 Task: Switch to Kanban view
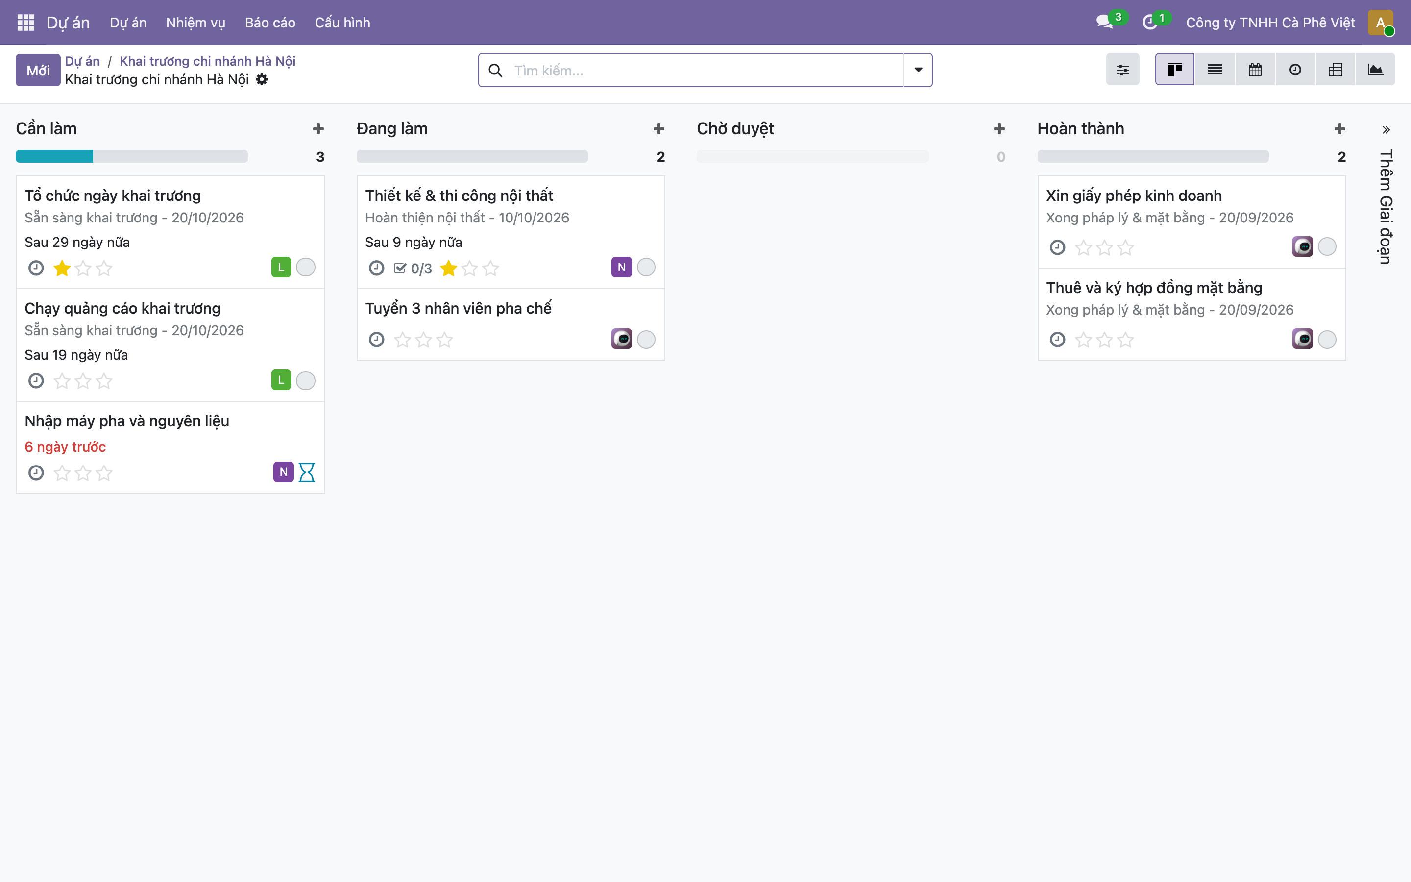click(1174, 70)
